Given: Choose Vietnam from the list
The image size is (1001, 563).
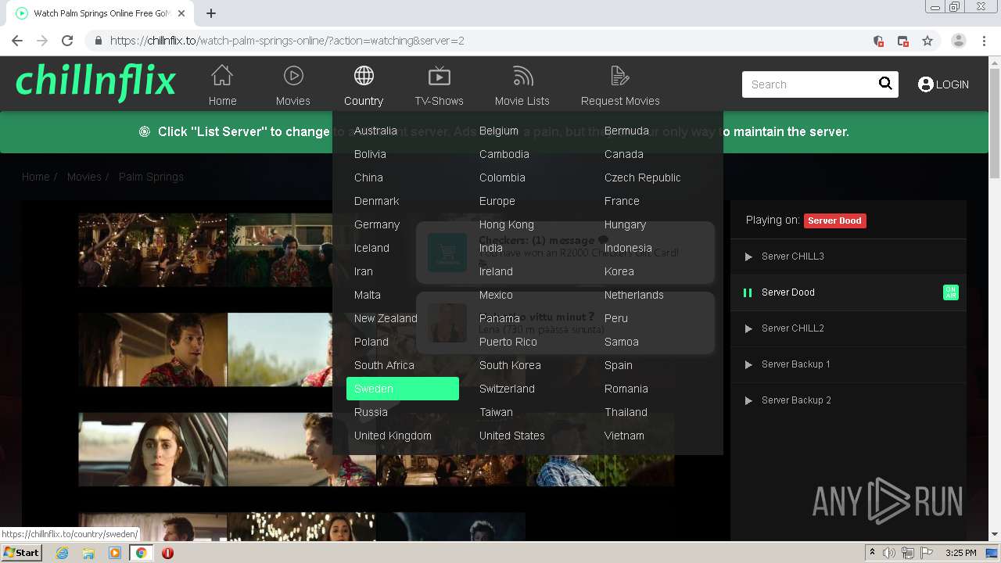Looking at the screenshot, I should click(624, 436).
